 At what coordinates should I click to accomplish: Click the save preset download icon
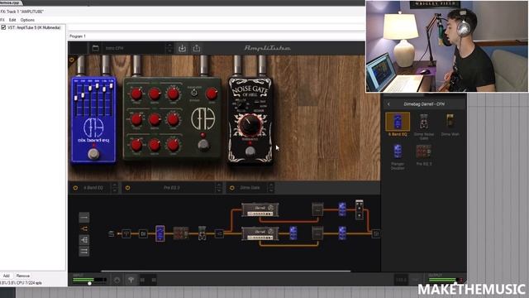pyautogui.click(x=182, y=48)
